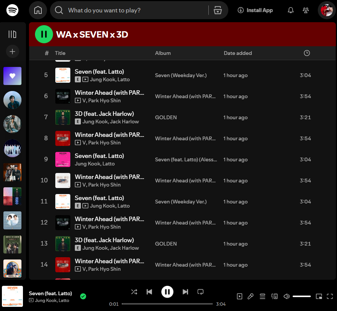Open the Now Playing view icon

coord(240,296)
